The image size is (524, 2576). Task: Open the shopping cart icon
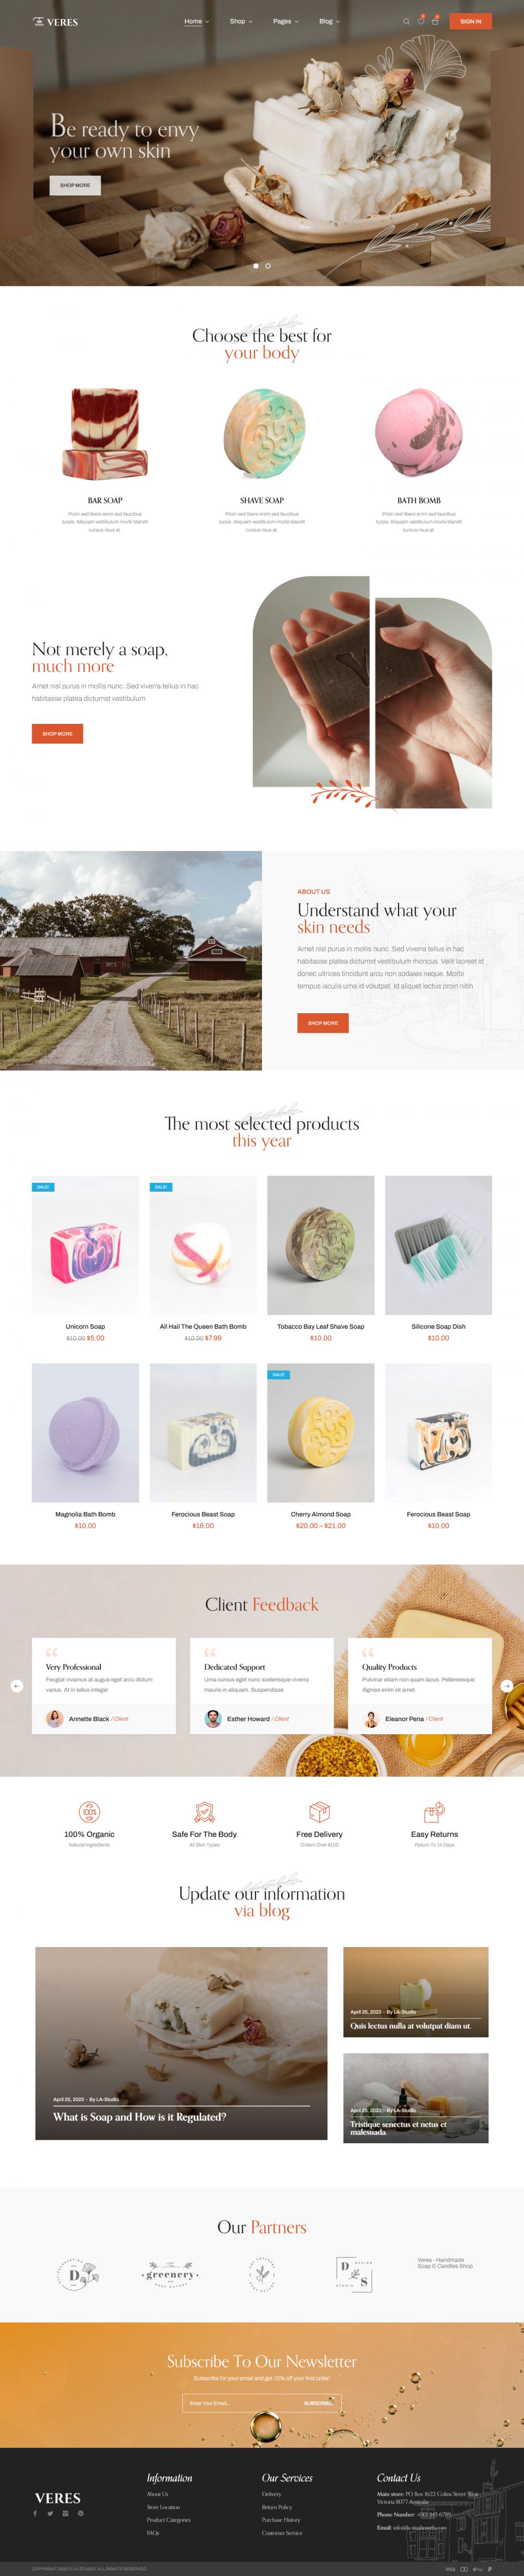point(435,21)
